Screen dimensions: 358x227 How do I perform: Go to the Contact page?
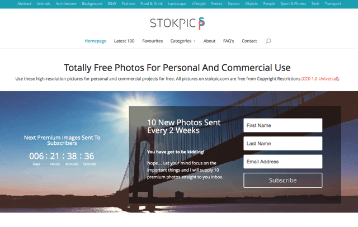pyautogui.click(x=249, y=41)
